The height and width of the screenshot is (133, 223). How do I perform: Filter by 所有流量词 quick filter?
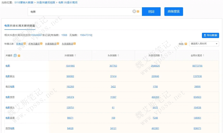click(34, 44)
